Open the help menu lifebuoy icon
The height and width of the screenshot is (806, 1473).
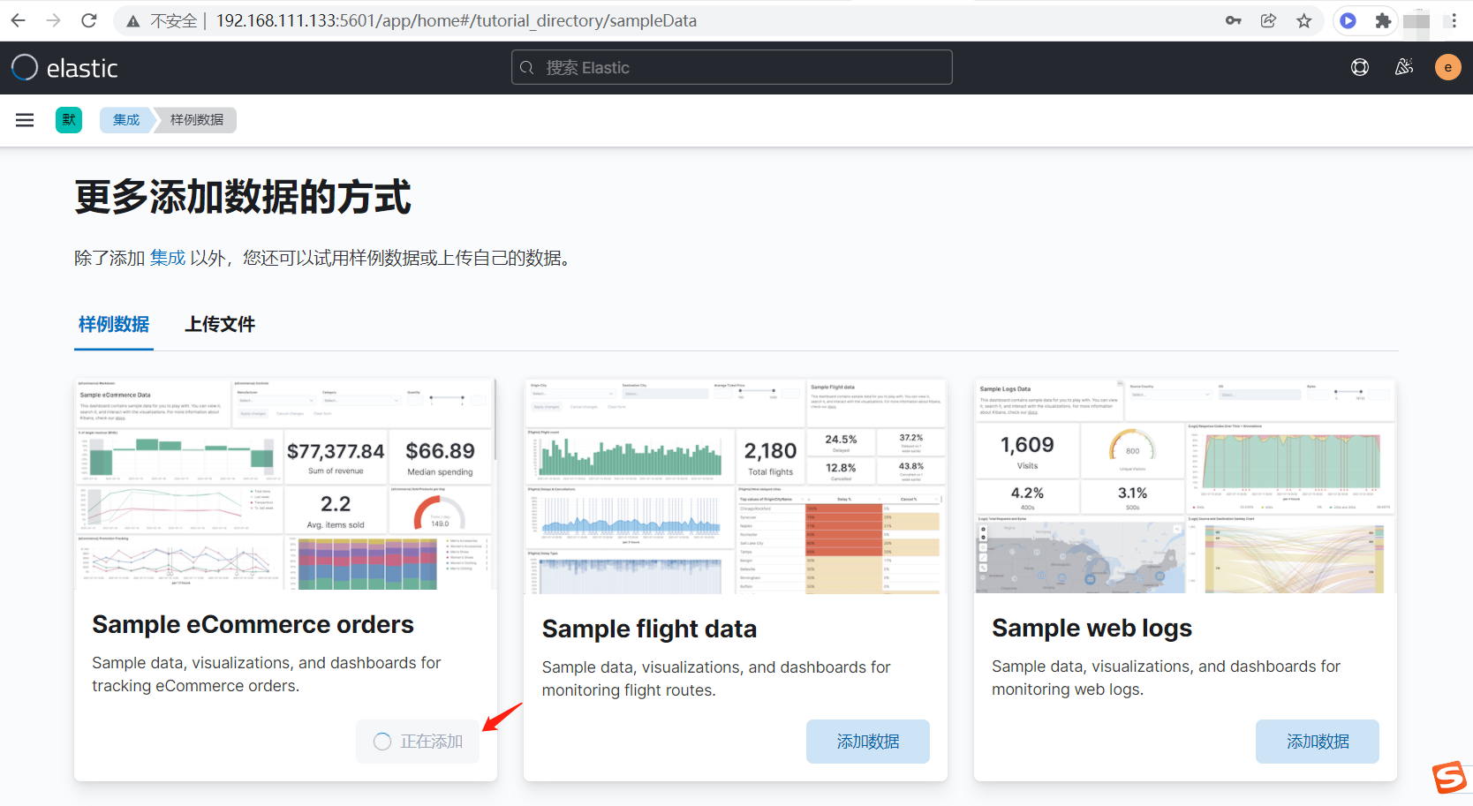[1360, 67]
